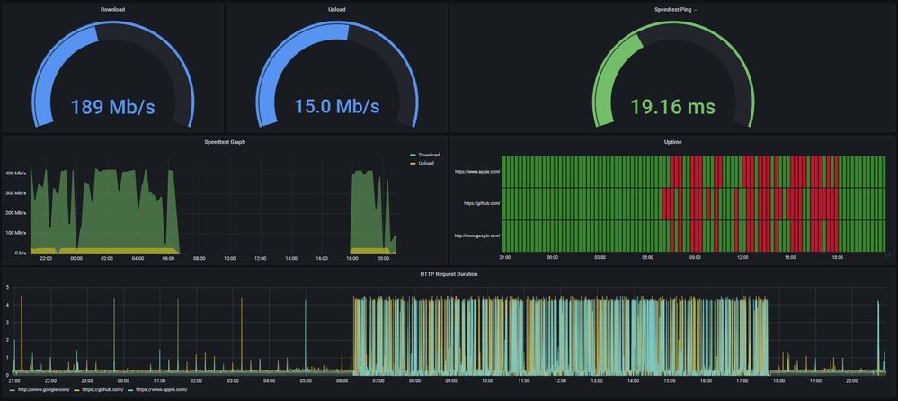The width and height of the screenshot is (898, 401).
Task: Toggle https://www.apple.com/ series in HTTP legend
Action: [x=162, y=389]
